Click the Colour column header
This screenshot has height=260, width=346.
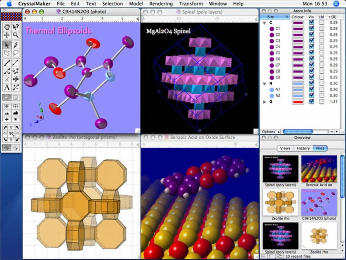(297, 17)
